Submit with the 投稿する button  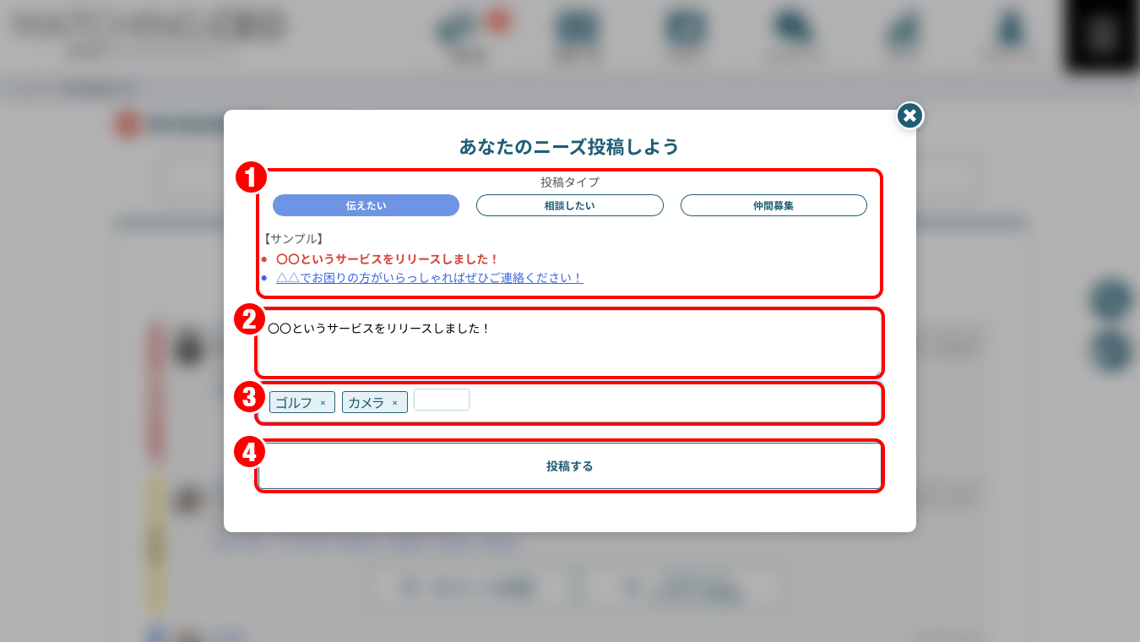[570, 465]
